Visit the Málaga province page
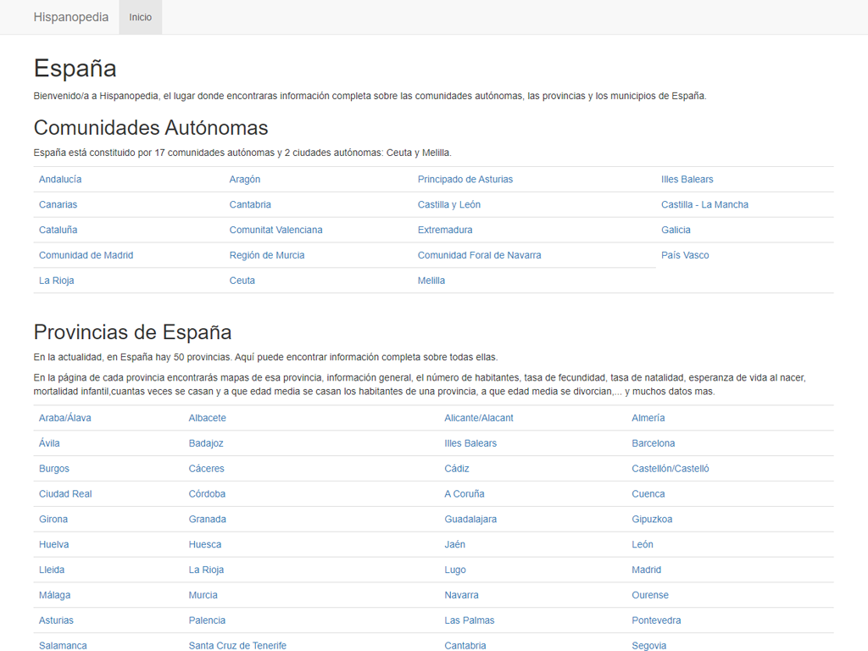868x651 pixels. pyautogui.click(x=54, y=597)
